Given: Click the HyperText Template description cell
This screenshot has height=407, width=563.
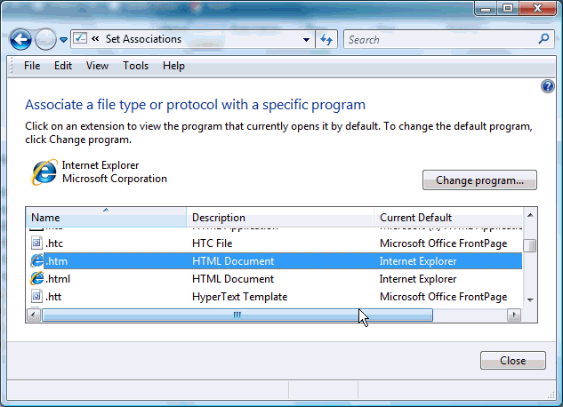Looking at the screenshot, I should click(x=239, y=297).
